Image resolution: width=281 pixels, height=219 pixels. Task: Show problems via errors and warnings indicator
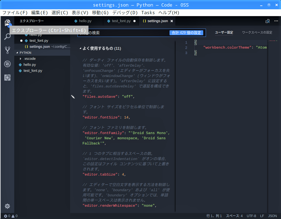(11, 216)
